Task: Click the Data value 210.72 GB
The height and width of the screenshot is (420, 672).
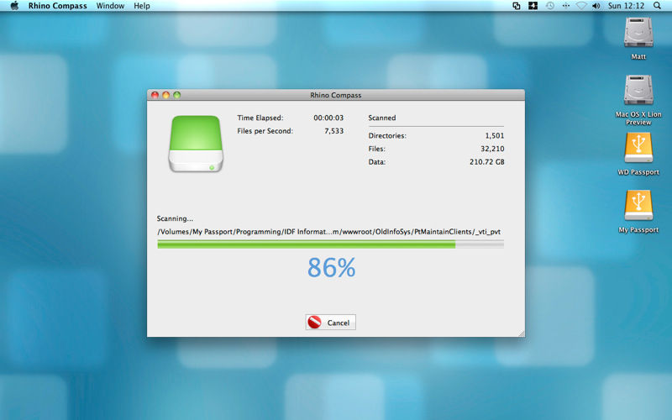Action: pos(487,162)
